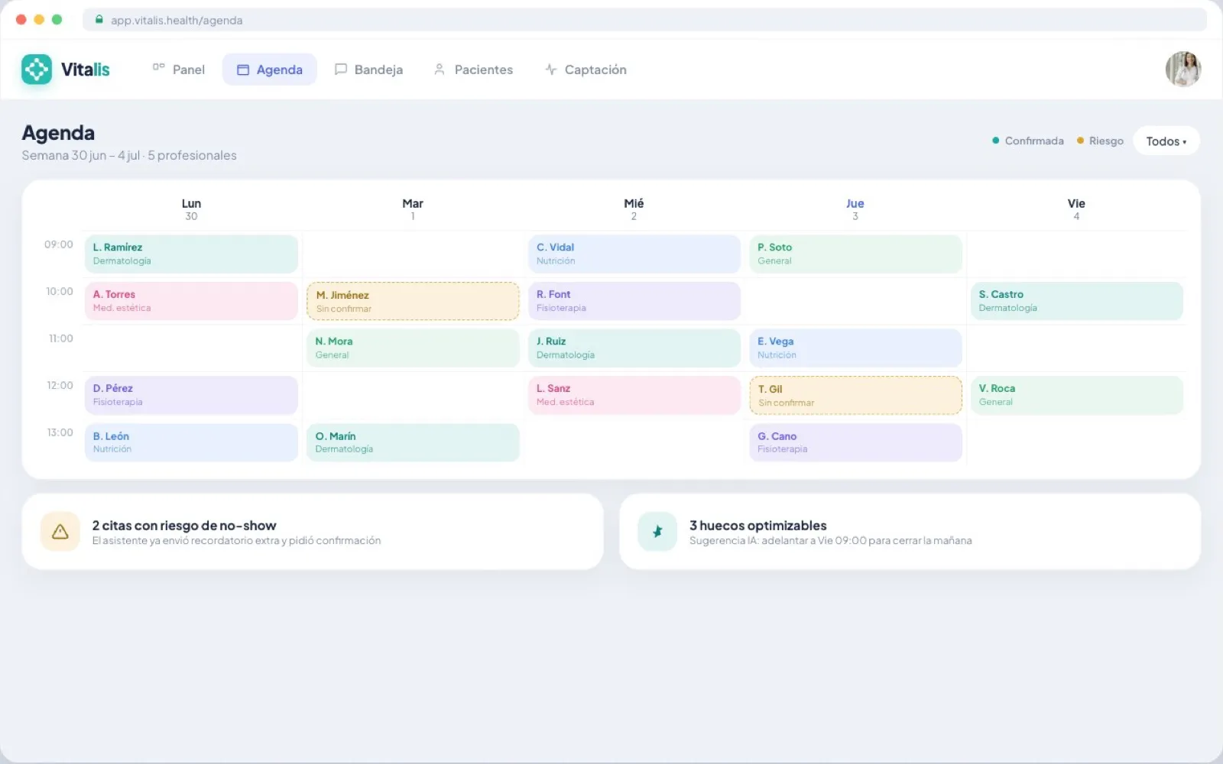Go to the Panel tab

pyautogui.click(x=179, y=70)
